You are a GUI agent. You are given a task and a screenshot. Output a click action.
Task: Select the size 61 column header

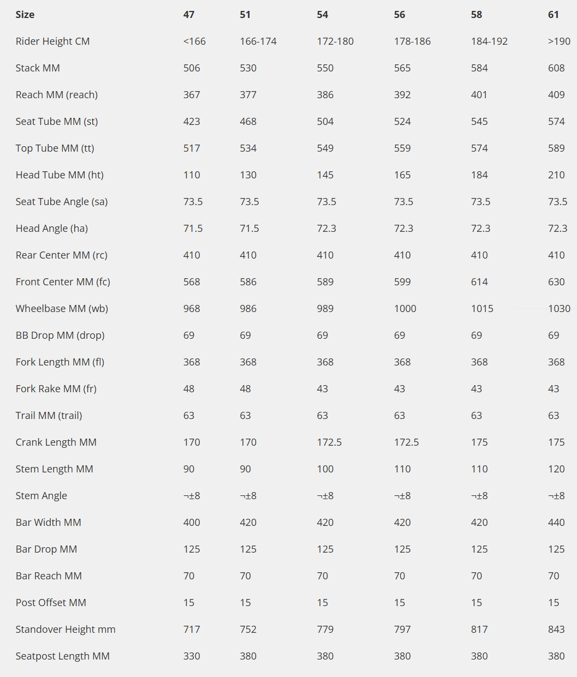click(x=554, y=15)
